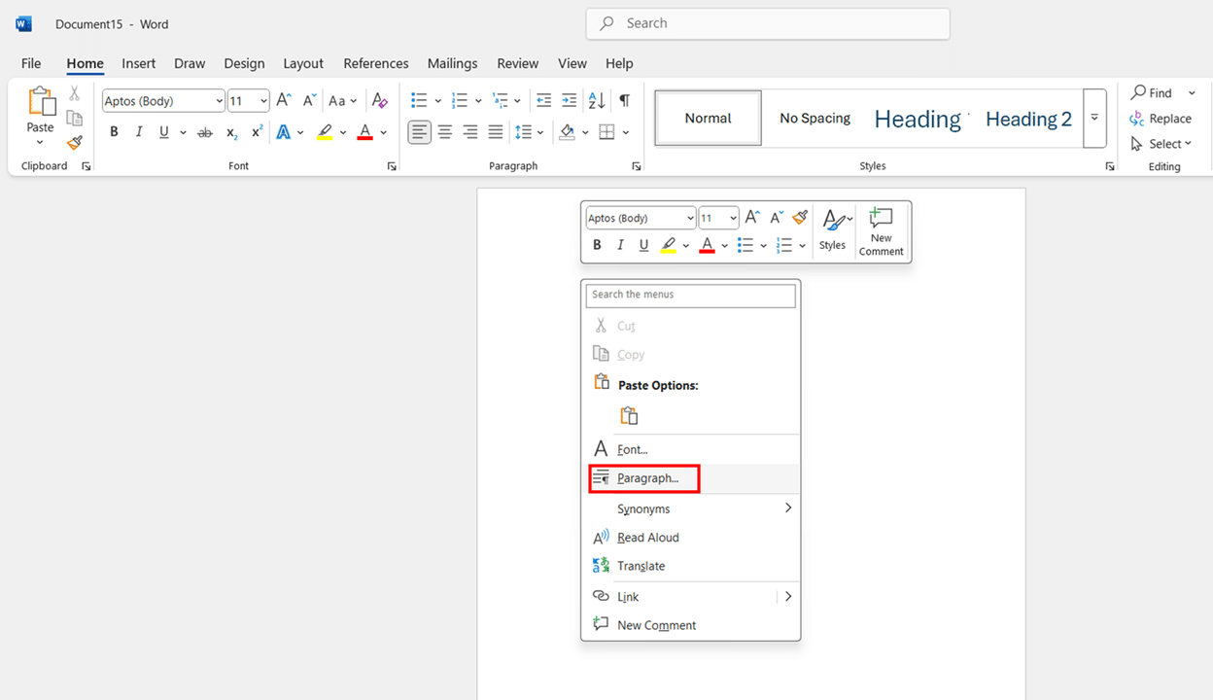Click the Paste clipboard icon in the ribbon
The width and height of the screenshot is (1213, 700).
point(41,102)
